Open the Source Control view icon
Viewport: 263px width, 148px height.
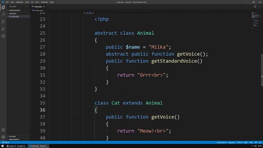3,22
